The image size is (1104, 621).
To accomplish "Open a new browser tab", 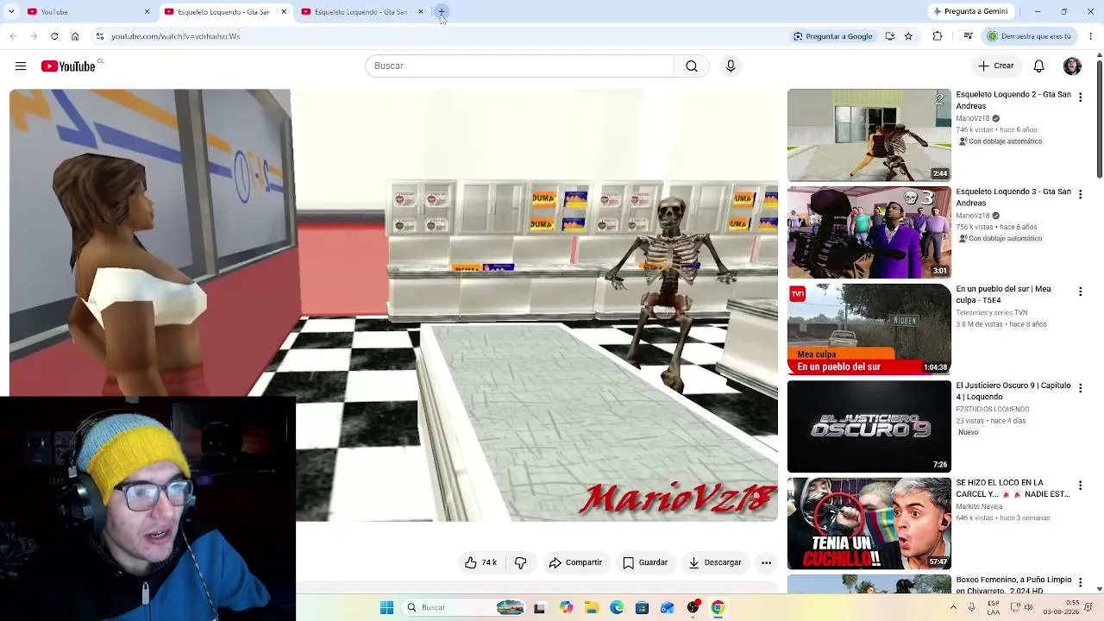I will coord(442,12).
